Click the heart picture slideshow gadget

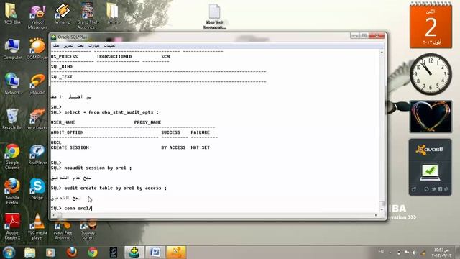431,117
